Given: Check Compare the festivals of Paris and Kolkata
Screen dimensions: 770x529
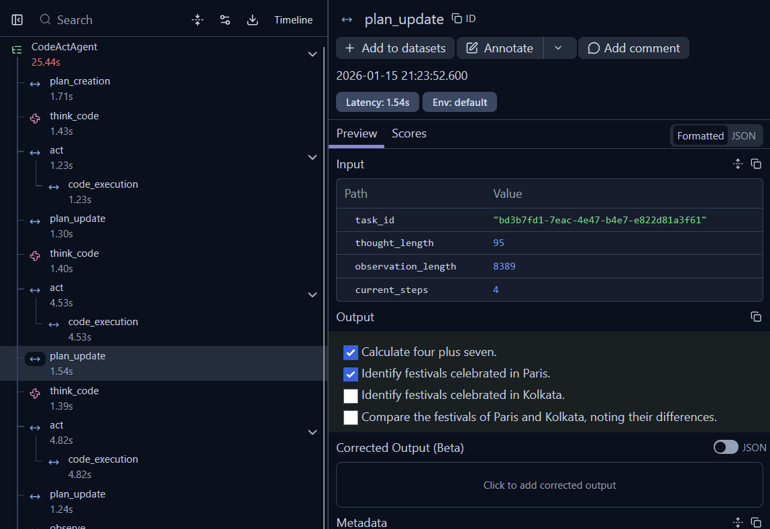Looking at the screenshot, I should point(351,417).
